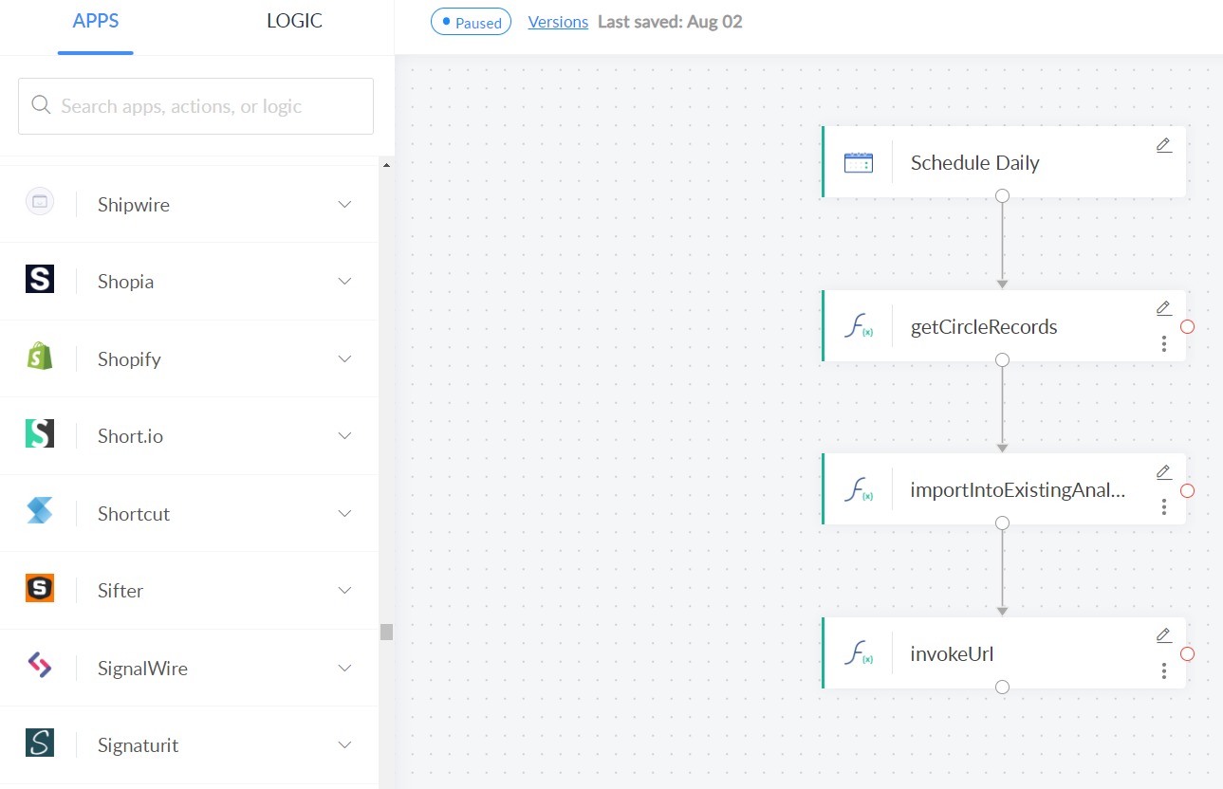
Task: Click the search apps input field
Action: pos(195,105)
